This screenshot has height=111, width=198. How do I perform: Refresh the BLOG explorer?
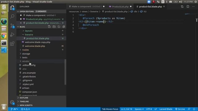click(59, 27)
